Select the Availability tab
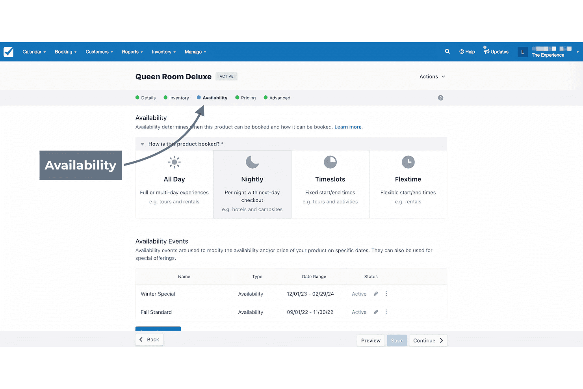583x389 pixels. pyautogui.click(x=212, y=98)
